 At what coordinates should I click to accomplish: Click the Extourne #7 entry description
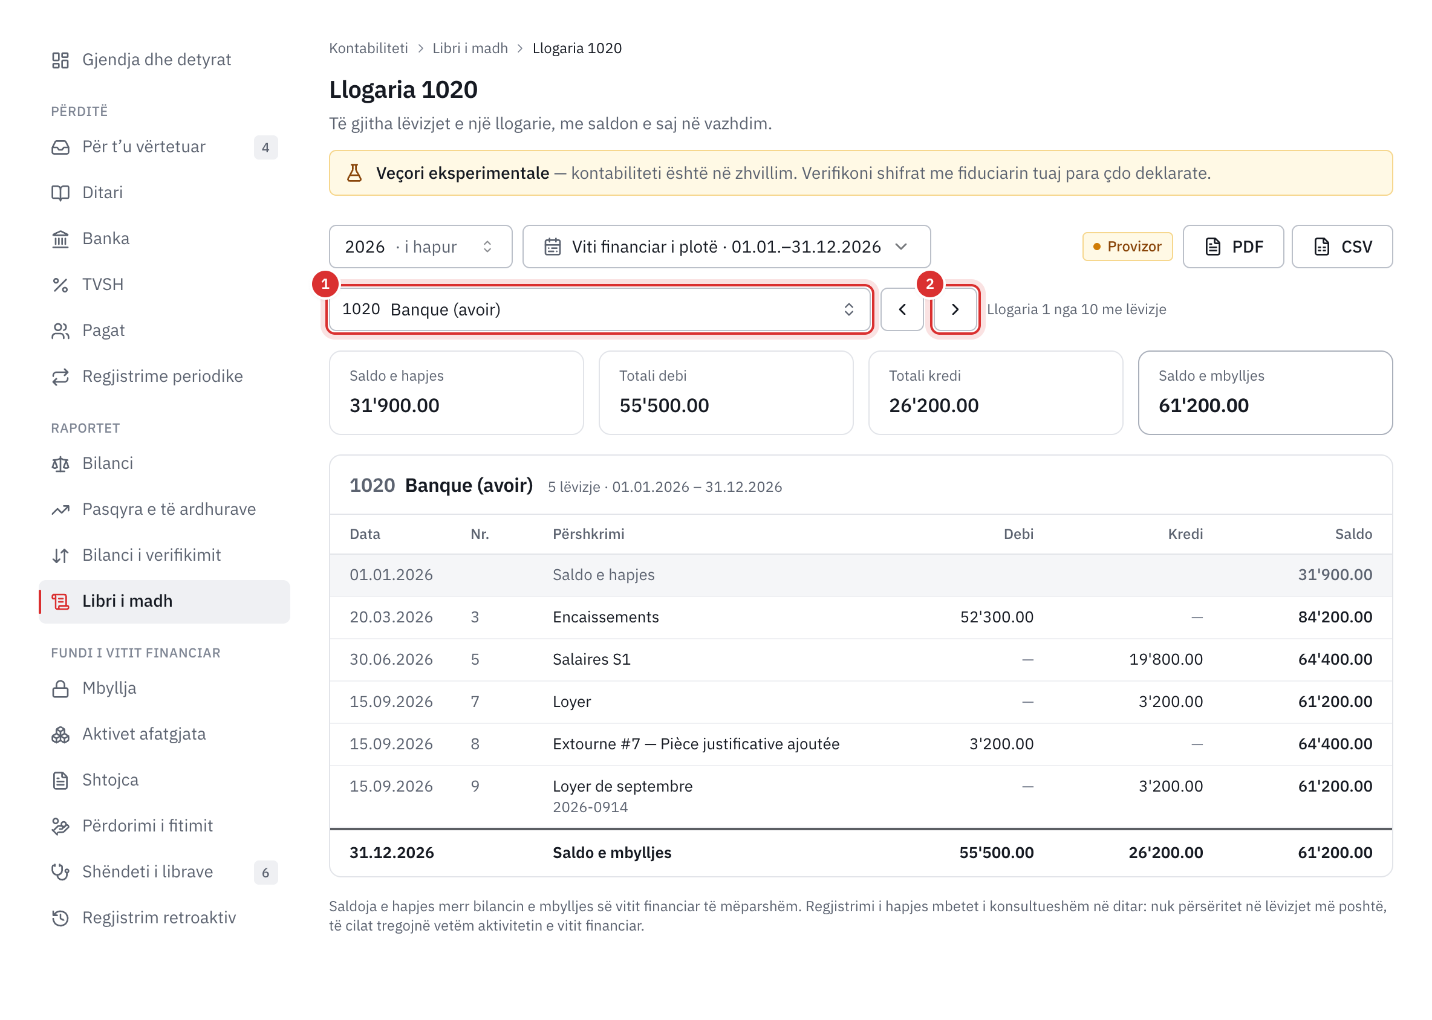(x=696, y=744)
